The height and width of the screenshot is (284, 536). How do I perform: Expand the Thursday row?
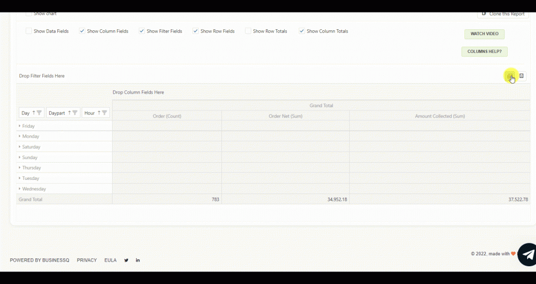click(x=19, y=167)
